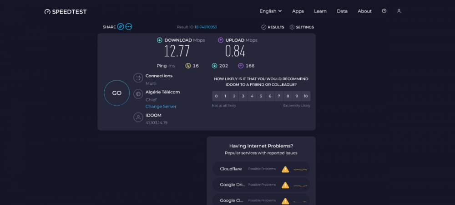Click the share link icon
Image resolution: width=455 pixels, height=205 pixels.
pyautogui.click(x=121, y=27)
